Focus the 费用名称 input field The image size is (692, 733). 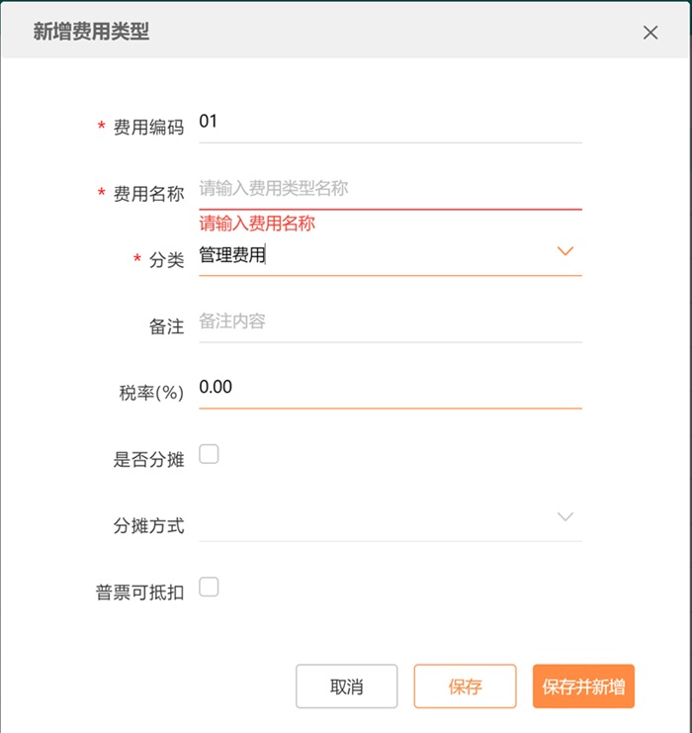pyautogui.click(x=389, y=188)
